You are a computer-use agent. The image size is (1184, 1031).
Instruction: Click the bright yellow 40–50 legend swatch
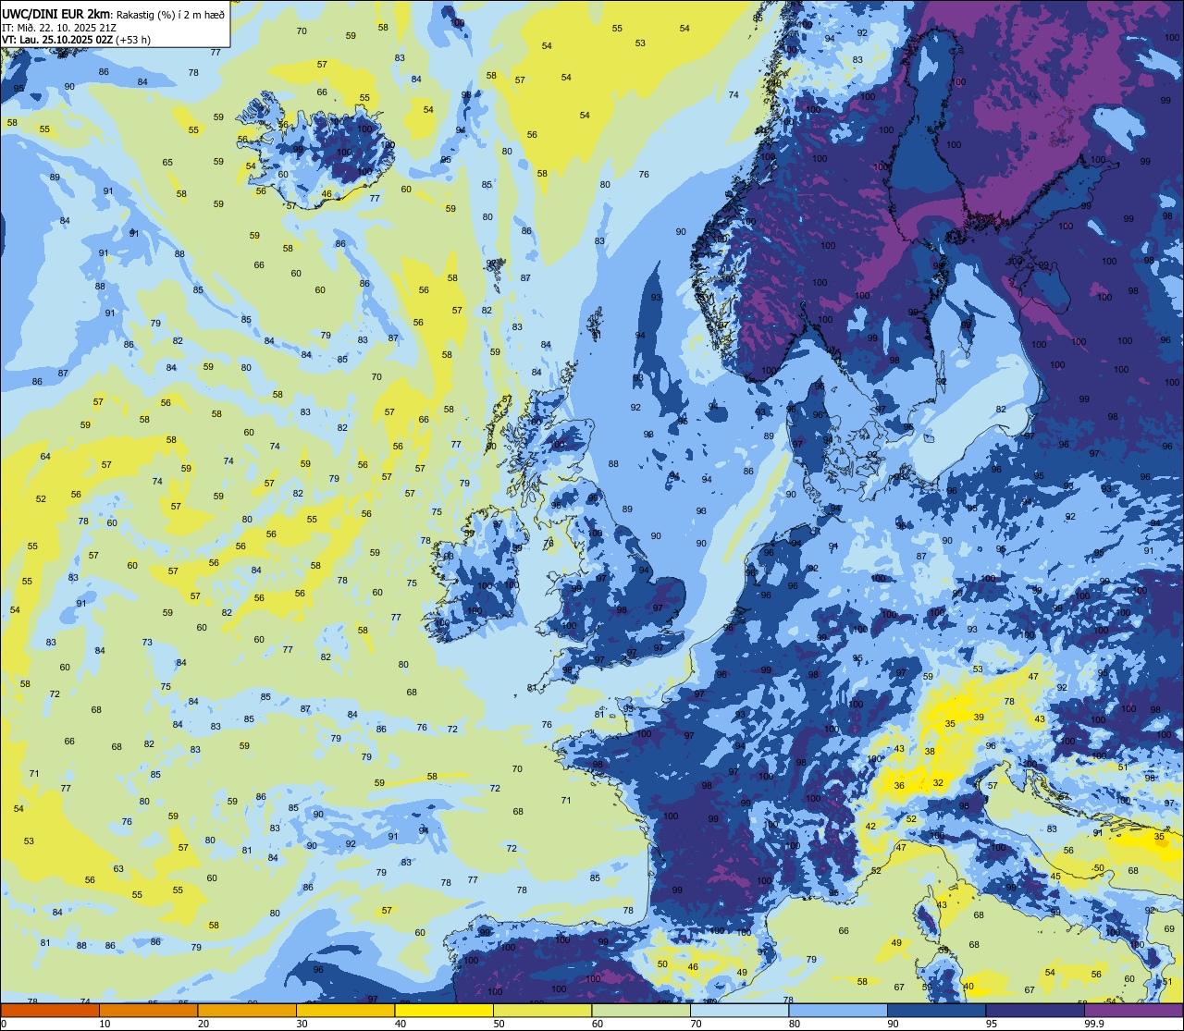click(x=444, y=1010)
